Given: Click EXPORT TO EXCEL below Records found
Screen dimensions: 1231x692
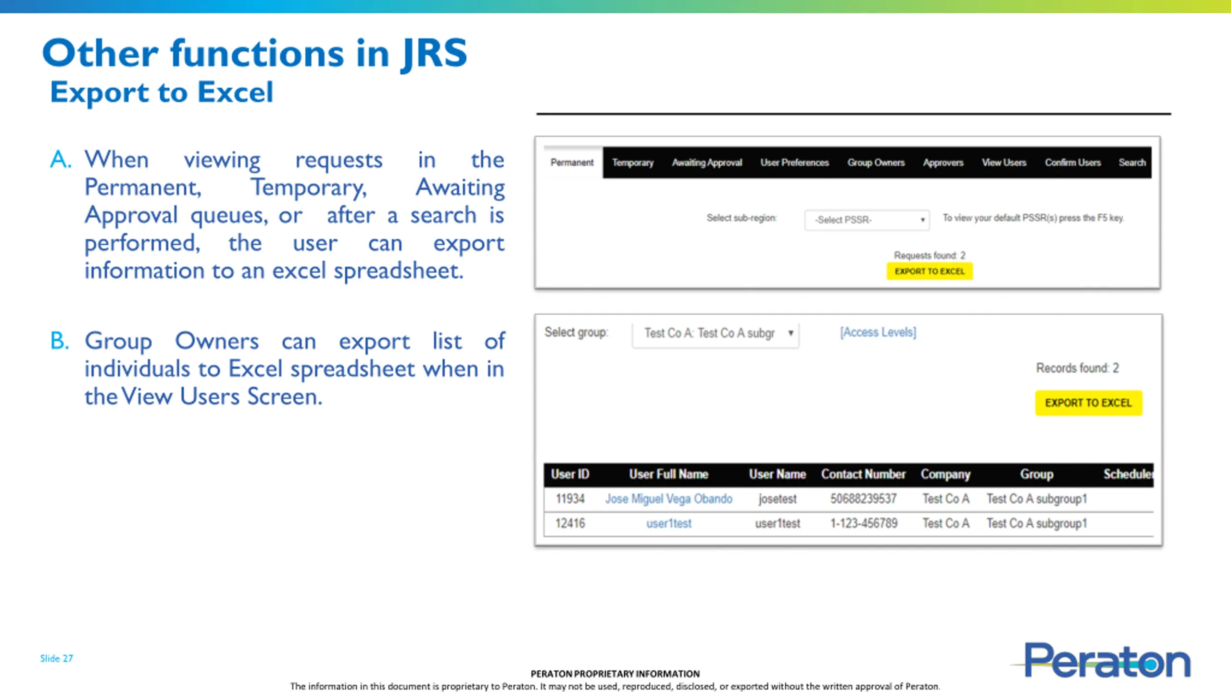Looking at the screenshot, I should [x=1088, y=403].
